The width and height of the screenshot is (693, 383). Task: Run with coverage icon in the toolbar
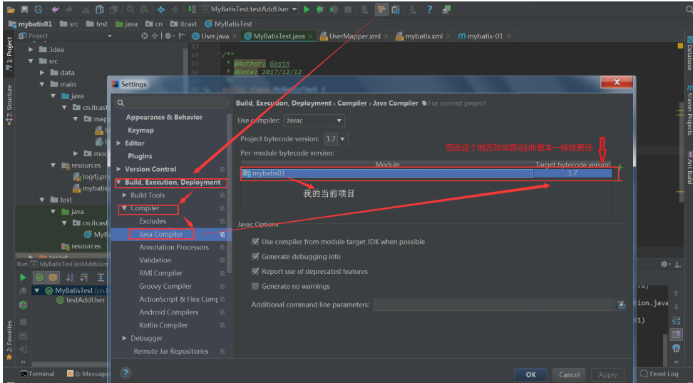click(x=334, y=9)
